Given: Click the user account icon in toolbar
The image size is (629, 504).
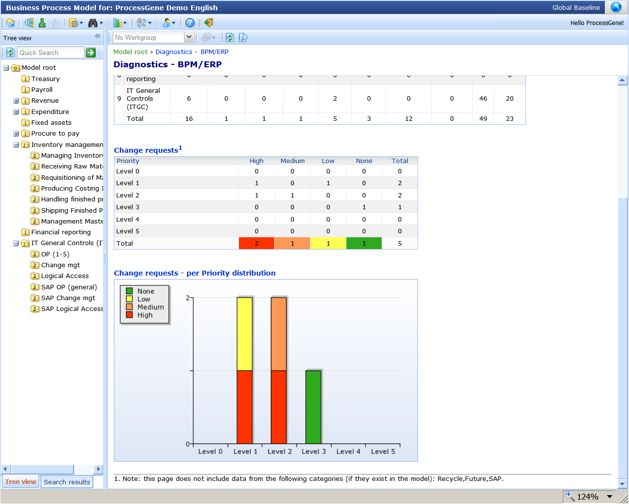Looking at the screenshot, I should click(166, 23).
